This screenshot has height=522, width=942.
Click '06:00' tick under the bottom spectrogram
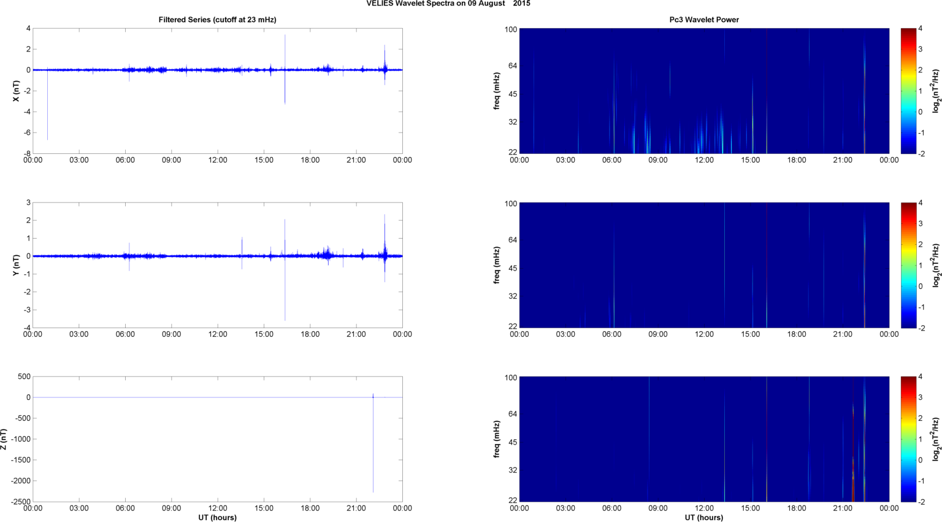coord(612,509)
